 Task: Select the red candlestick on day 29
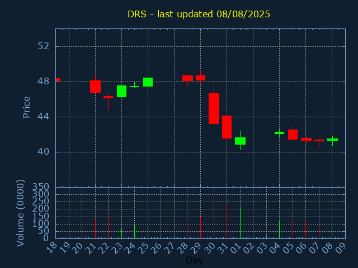(200, 78)
